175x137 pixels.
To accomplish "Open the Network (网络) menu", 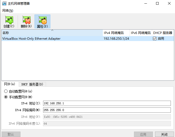I will pyautogui.click(x=8, y=11).
